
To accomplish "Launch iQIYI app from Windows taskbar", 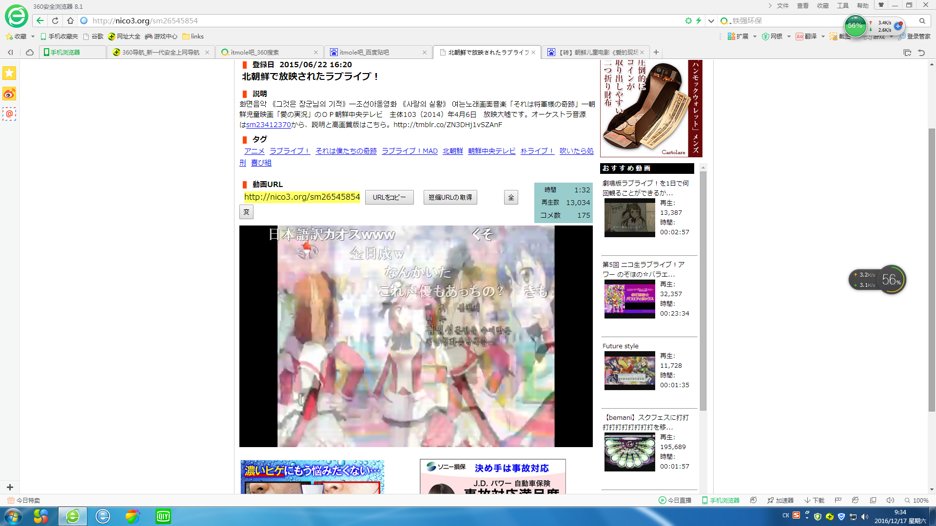I will pos(163,516).
